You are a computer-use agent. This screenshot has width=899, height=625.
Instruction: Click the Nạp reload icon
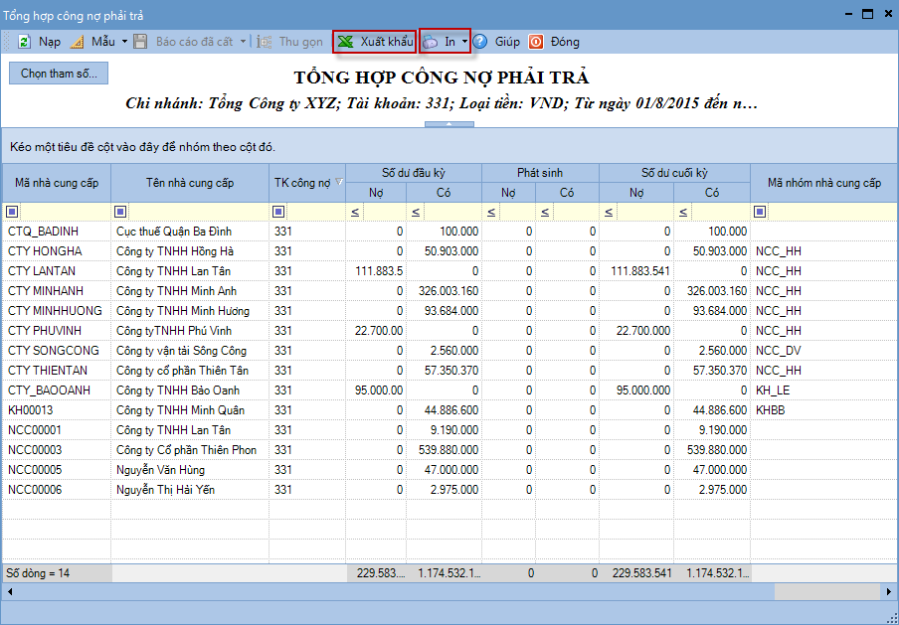[23, 42]
